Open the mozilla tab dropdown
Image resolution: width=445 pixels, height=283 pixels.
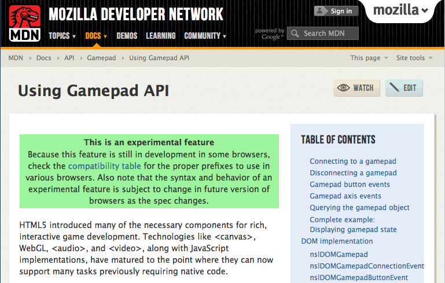click(x=400, y=10)
